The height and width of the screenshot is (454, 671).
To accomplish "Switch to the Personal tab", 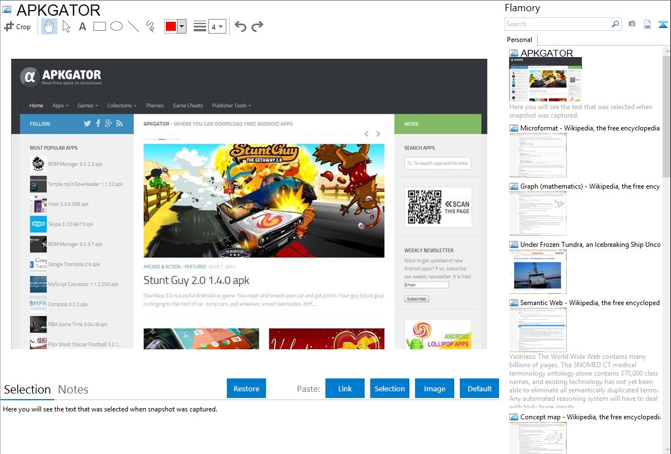I will (x=520, y=40).
